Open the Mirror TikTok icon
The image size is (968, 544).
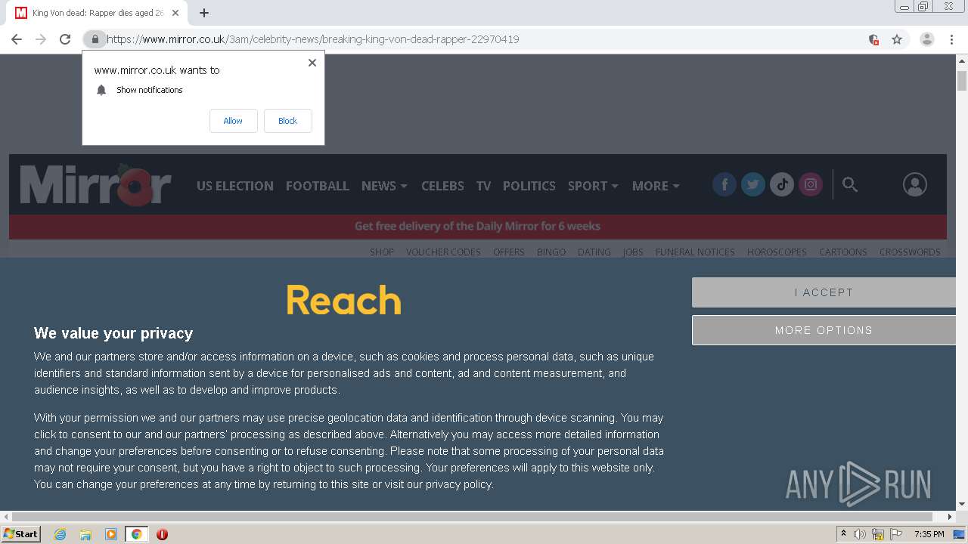(x=782, y=184)
